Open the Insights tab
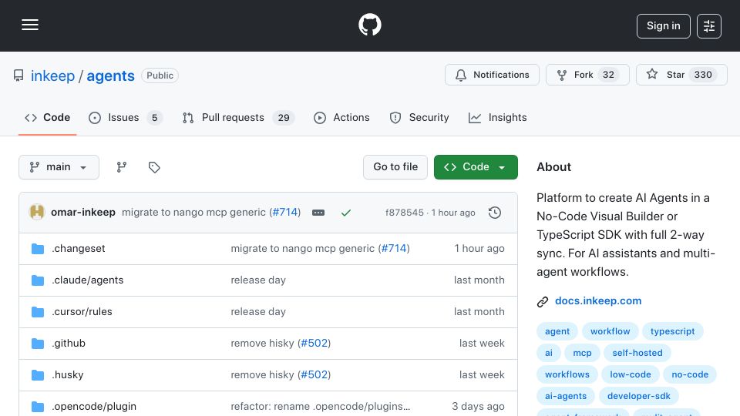The height and width of the screenshot is (416, 740). point(497,117)
